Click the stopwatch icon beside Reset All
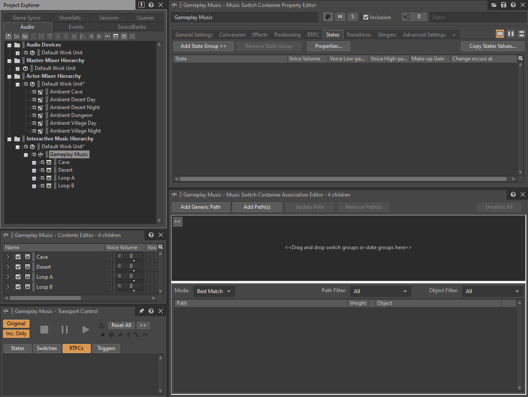Image resolution: width=528 pixels, height=397 pixels. click(102, 325)
